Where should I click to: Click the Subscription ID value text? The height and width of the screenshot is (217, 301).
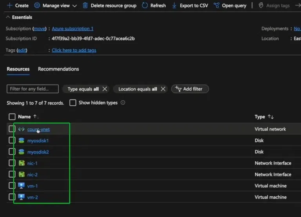(x=93, y=38)
